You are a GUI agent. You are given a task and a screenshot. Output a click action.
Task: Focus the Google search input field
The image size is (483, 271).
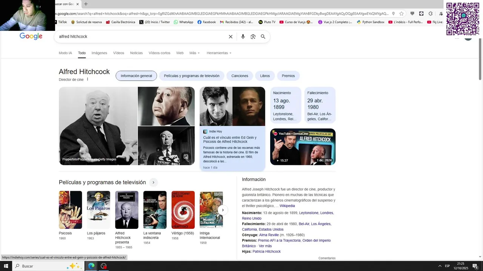pos(142,37)
